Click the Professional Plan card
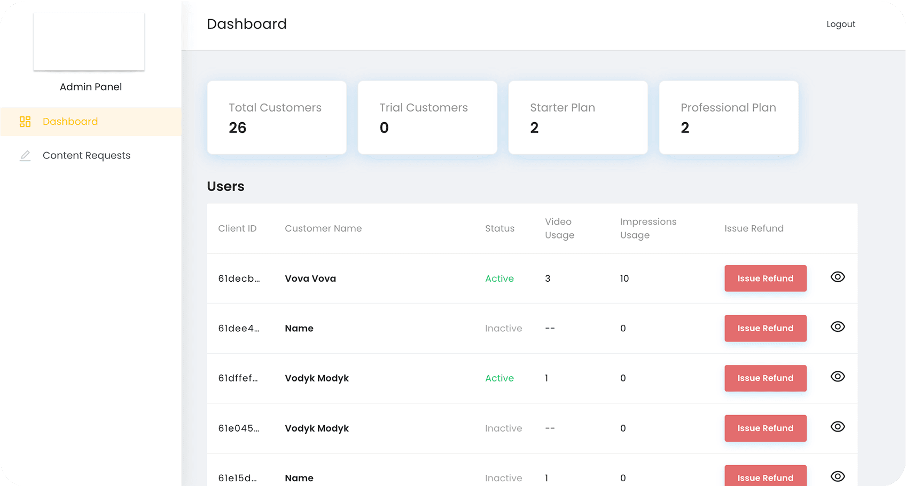The width and height of the screenshot is (906, 486). pyautogui.click(x=729, y=118)
